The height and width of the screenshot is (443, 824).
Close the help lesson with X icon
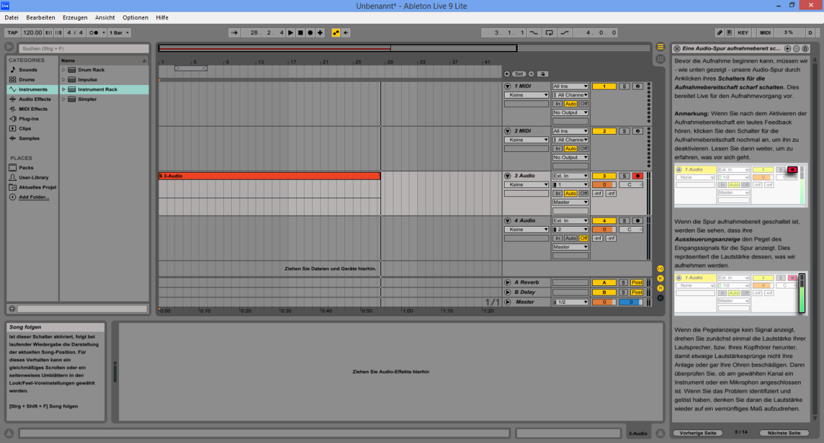tap(677, 48)
